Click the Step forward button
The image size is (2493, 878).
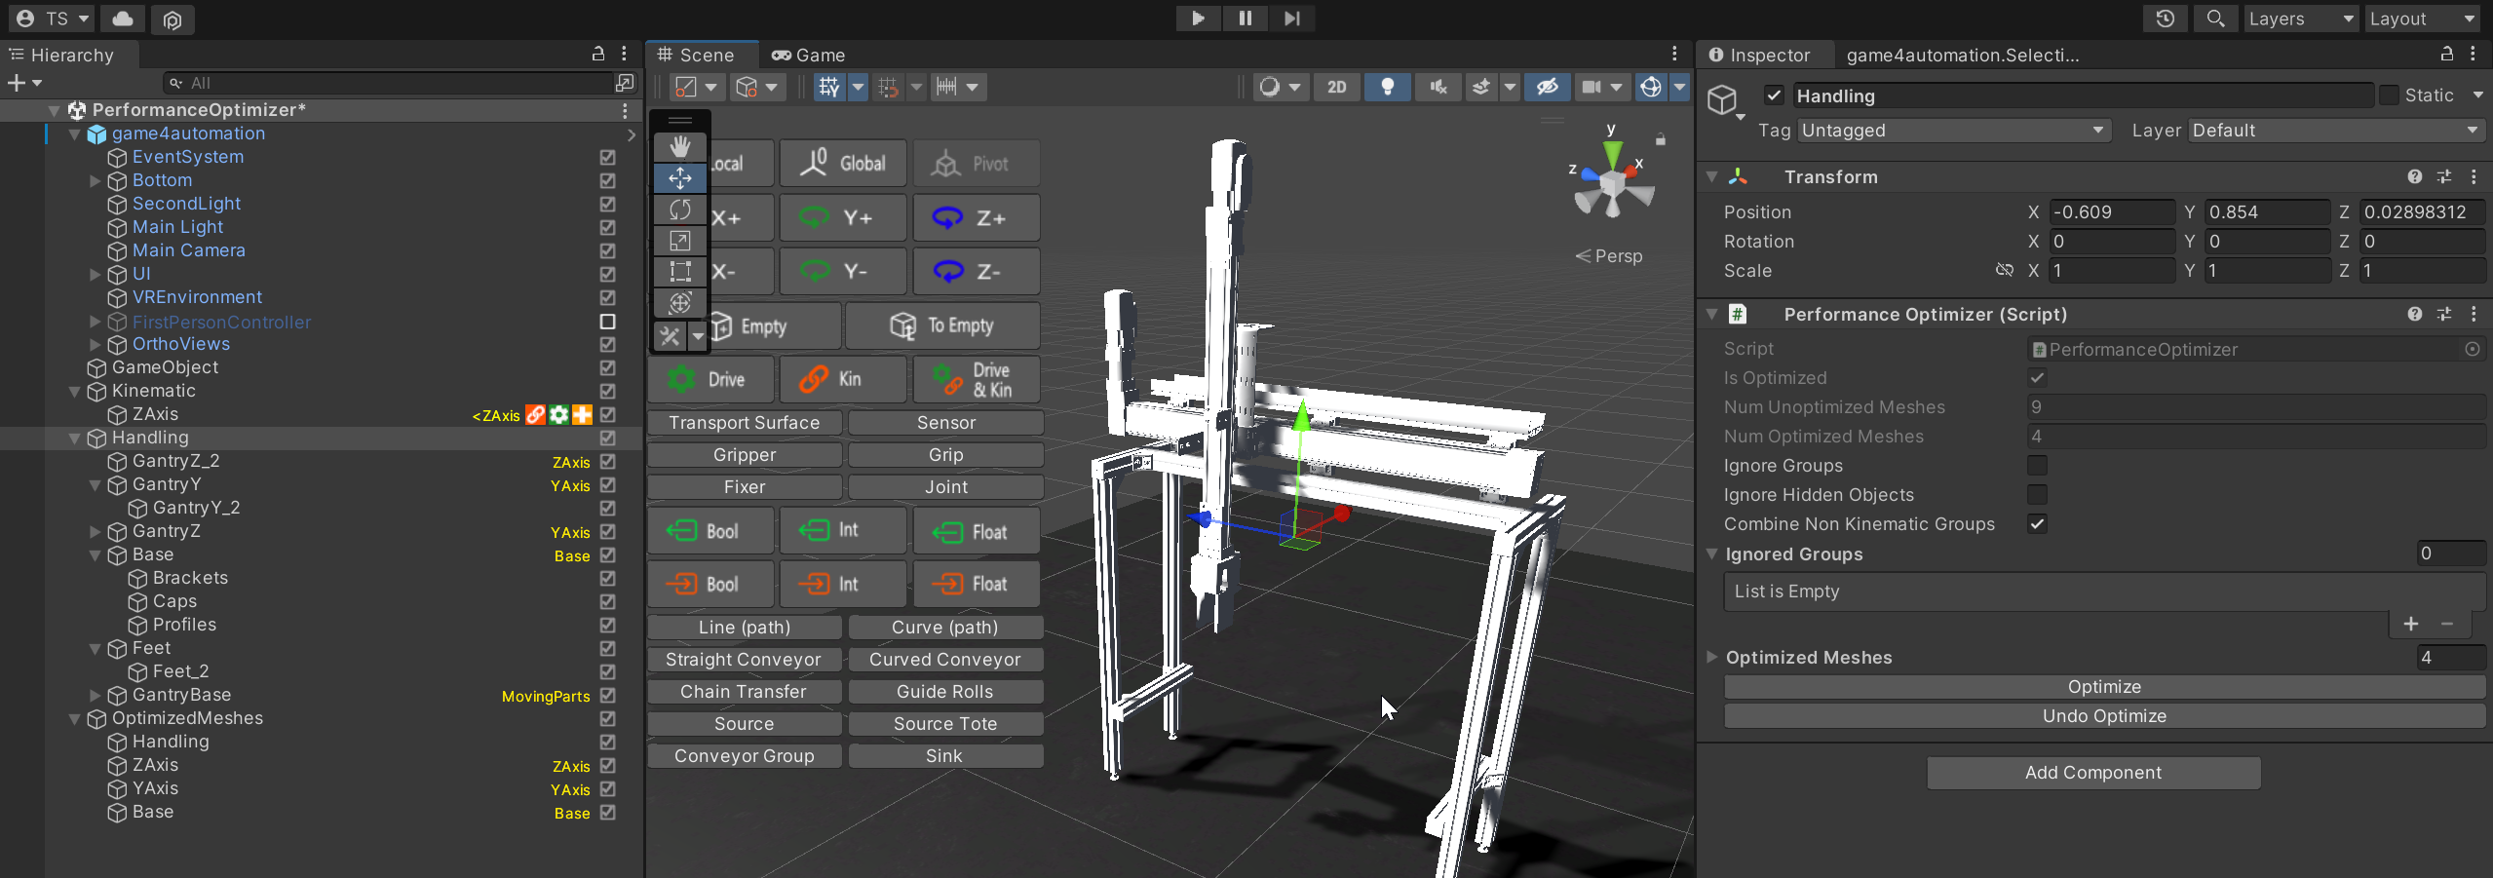coord(1291,19)
